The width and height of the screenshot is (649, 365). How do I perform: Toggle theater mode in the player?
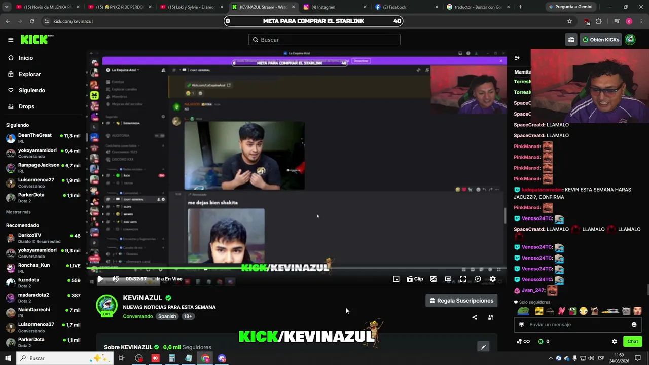448,279
